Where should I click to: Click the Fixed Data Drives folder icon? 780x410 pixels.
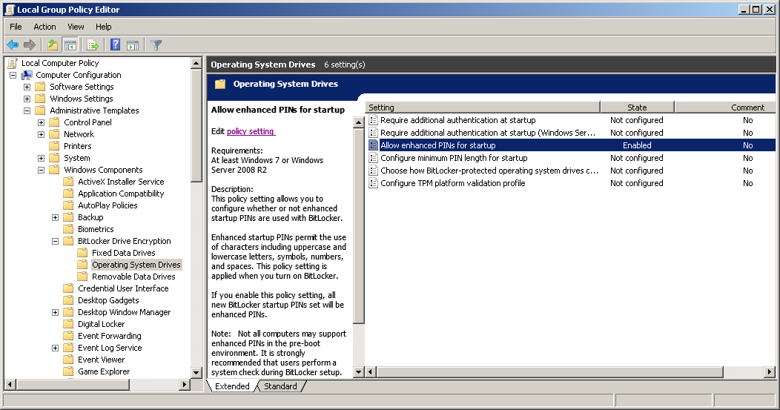pyautogui.click(x=82, y=253)
